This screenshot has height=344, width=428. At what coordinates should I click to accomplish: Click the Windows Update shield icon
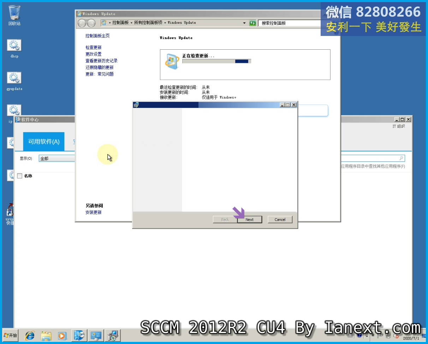[x=172, y=61]
